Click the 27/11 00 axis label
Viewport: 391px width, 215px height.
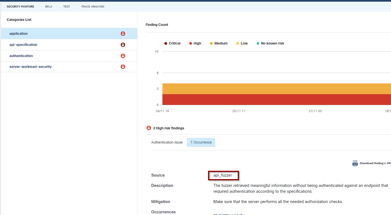point(315,111)
